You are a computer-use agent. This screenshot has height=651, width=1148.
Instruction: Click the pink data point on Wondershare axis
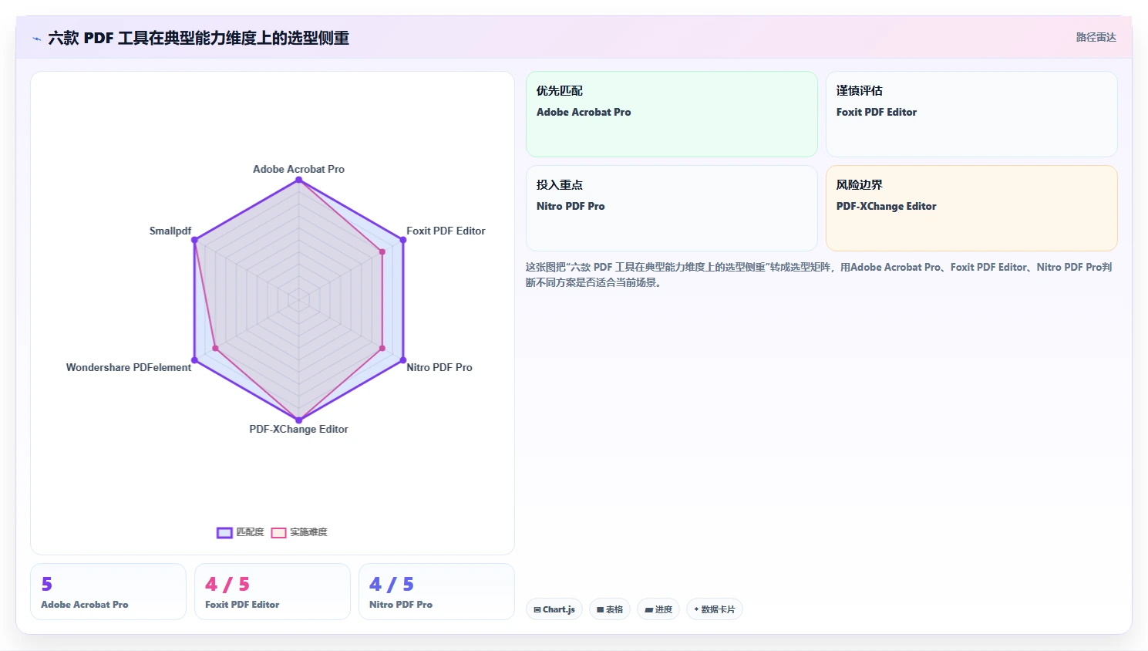[215, 349]
